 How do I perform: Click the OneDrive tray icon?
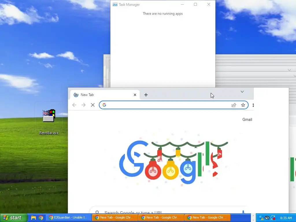267,218
